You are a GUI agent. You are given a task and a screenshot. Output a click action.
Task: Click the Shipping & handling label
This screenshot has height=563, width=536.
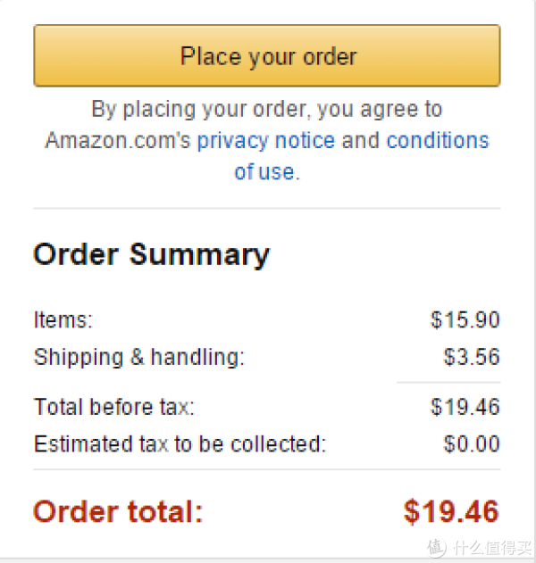pyautogui.click(x=139, y=357)
